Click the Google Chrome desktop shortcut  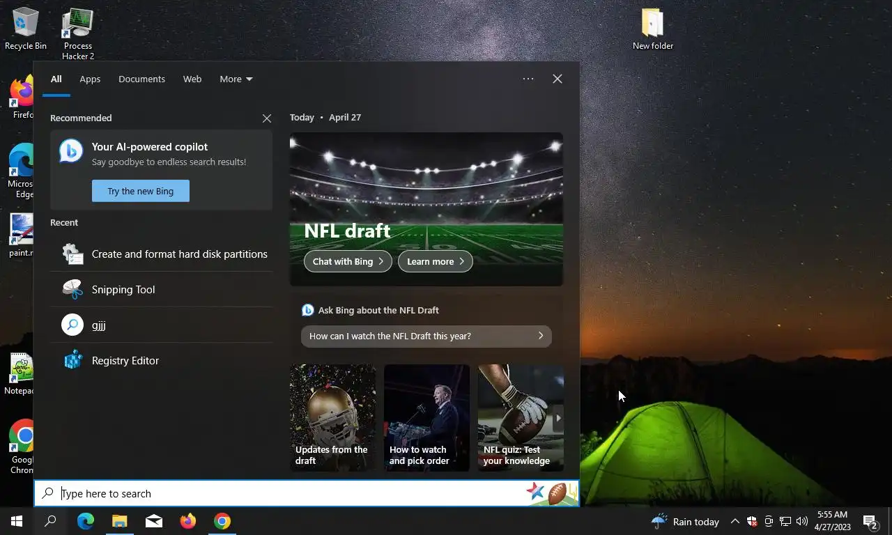21,447
